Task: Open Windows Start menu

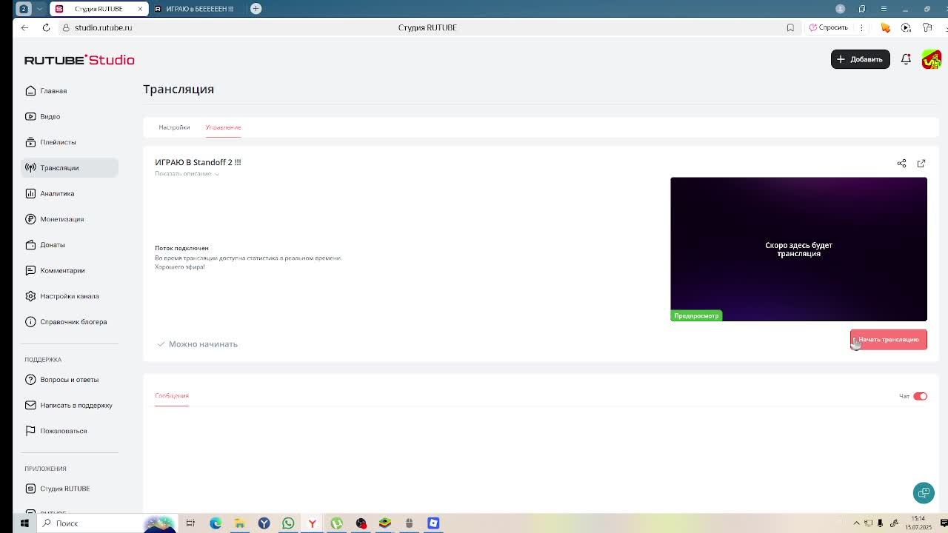Action: click(x=24, y=523)
